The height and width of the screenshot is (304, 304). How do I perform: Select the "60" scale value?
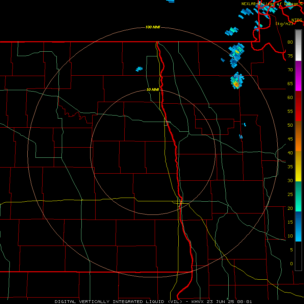[x=290, y=98]
